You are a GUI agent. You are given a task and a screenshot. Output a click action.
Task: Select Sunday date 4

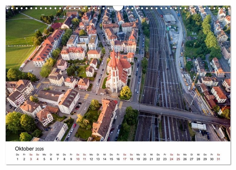click(x=37, y=159)
